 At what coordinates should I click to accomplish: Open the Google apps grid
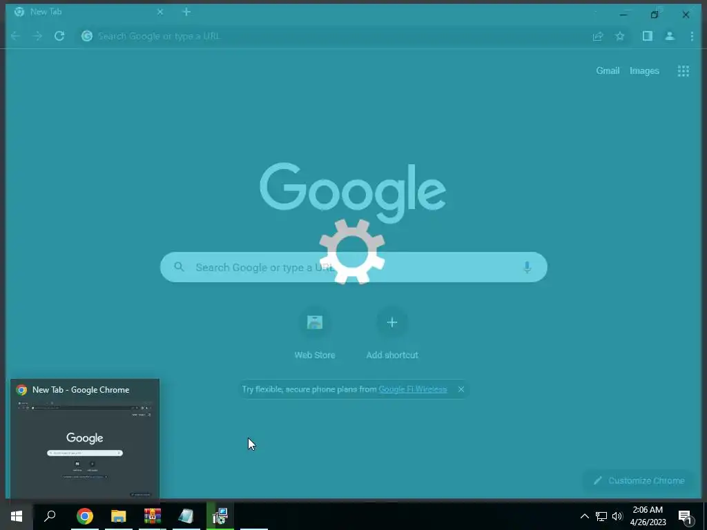pyautogui.click(x=684, y=71)
